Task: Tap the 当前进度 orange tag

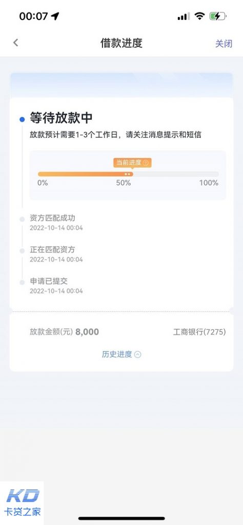Action: [x=133, y=163]
